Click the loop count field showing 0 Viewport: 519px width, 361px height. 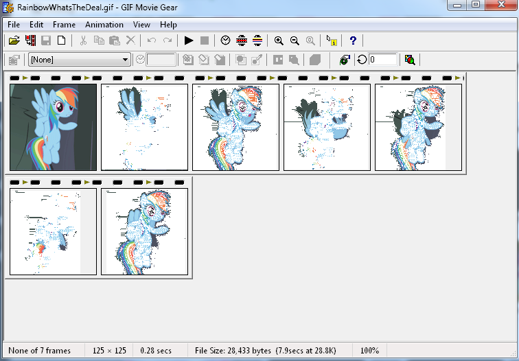382,60
